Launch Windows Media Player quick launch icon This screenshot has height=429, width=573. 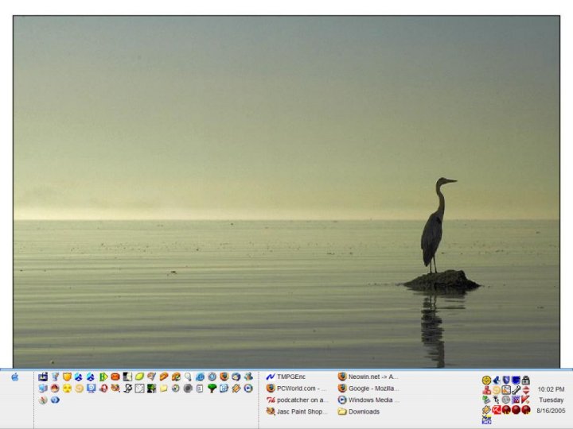pyautogui.click(x=248, y=388)
